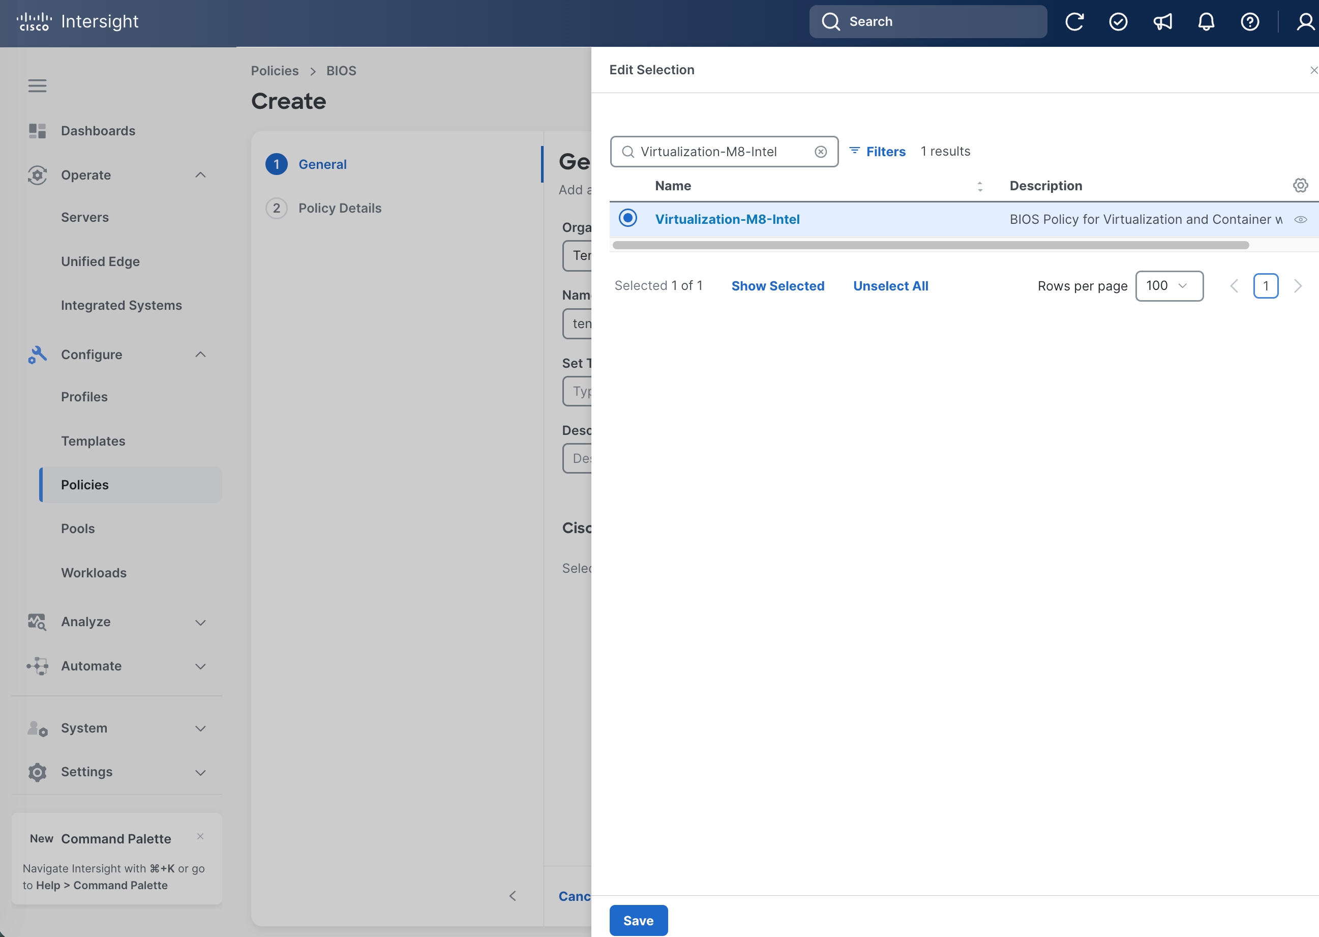This screenshot has height=937, width=1319.
Task: Click the Cisco Intersight logo
Action: pyautogui.click(x=77, y=21)
